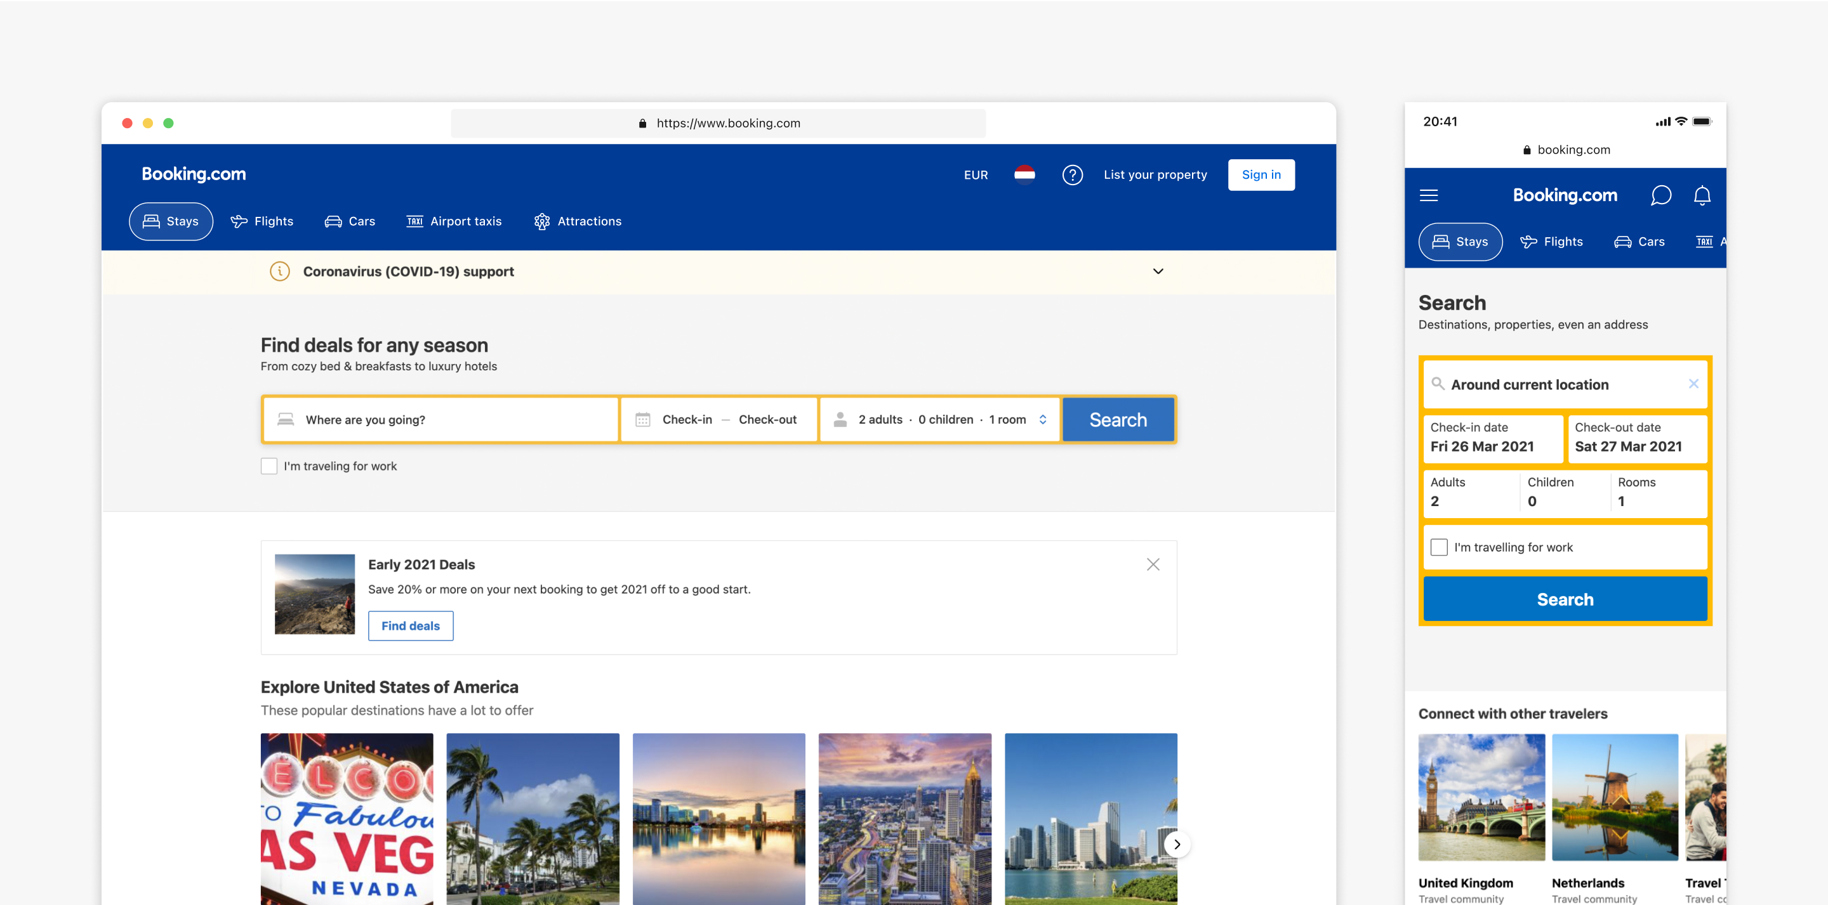The width and height of the screenshot is (1828, 905).
Task: Click the lock icon in desktop address bar
Action: (x=642, y=124)
